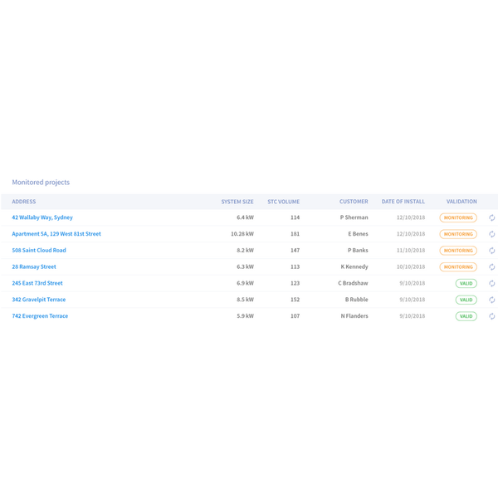Click Monitoring badge for P Sherman row
This screenshot has width=498, height=498.
458,217
